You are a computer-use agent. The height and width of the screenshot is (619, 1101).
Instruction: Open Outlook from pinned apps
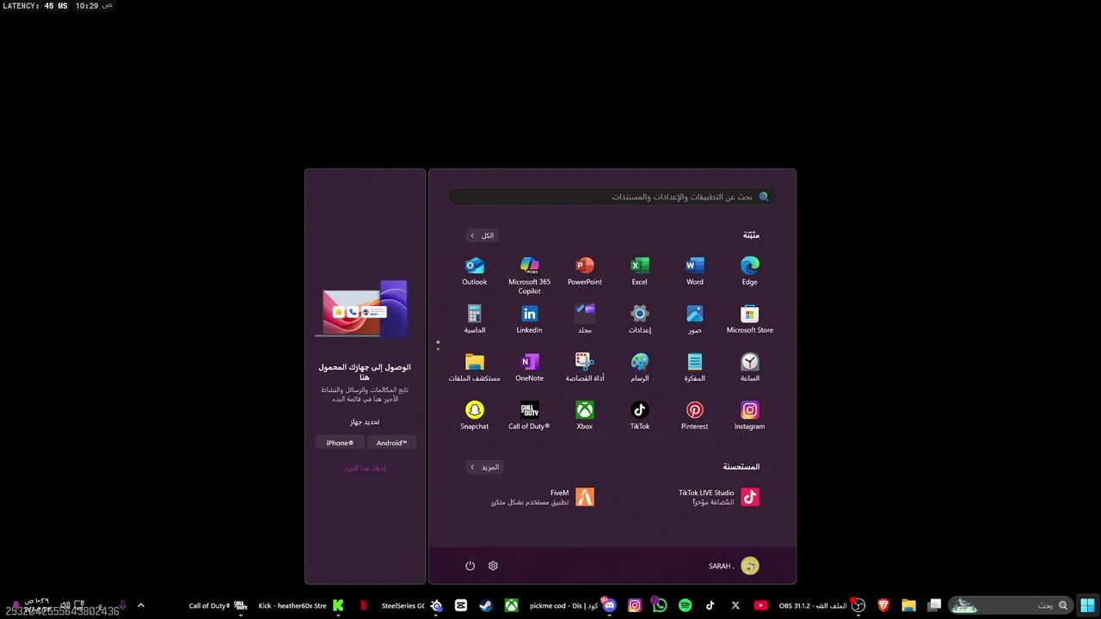pos(474,271)
